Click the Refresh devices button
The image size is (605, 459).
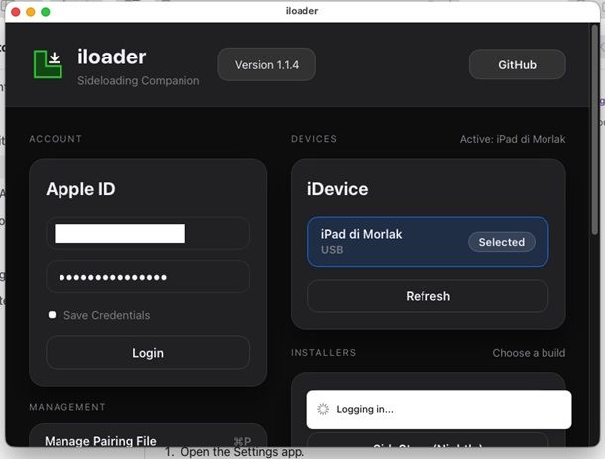427,296
